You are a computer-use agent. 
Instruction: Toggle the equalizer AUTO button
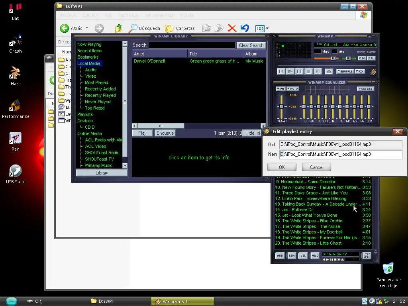293,89
